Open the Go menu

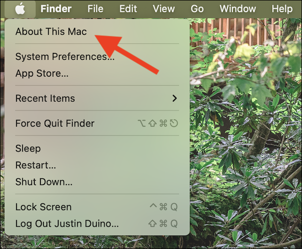coord(197,8)
